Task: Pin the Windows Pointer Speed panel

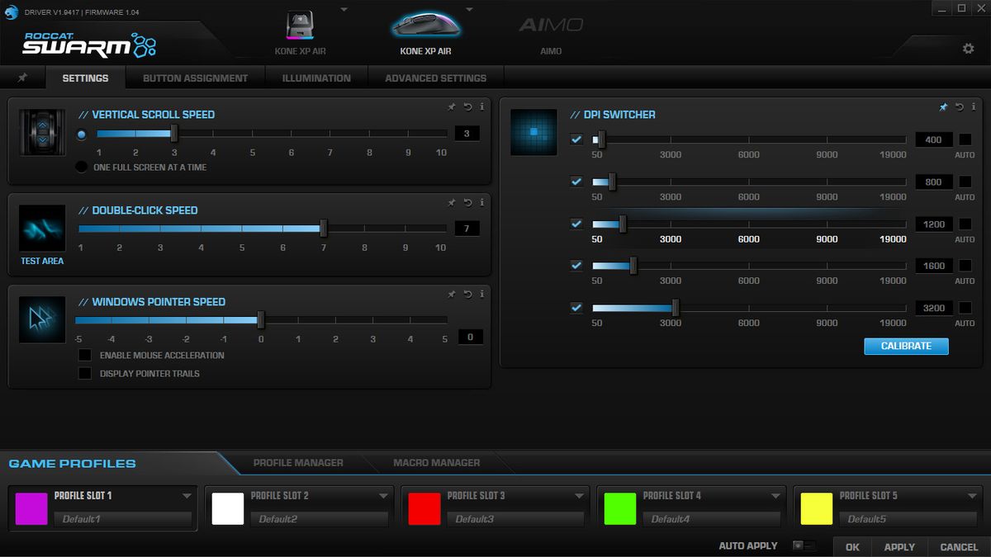Action: tap(452, 294)
